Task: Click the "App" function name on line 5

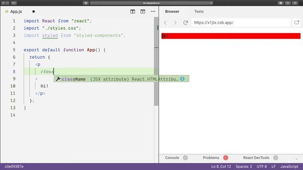Action: point(91,50)
